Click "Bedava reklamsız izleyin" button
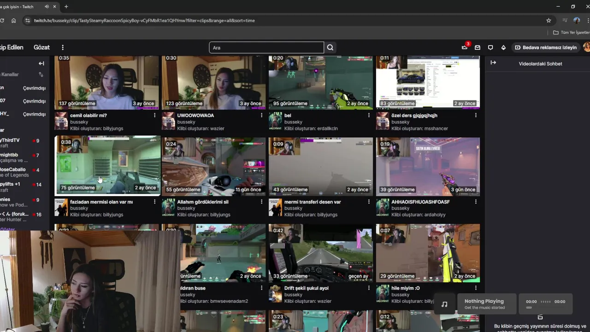Image resolution: width=590 pixels, height=332 pixels. (x=545, y=47)
